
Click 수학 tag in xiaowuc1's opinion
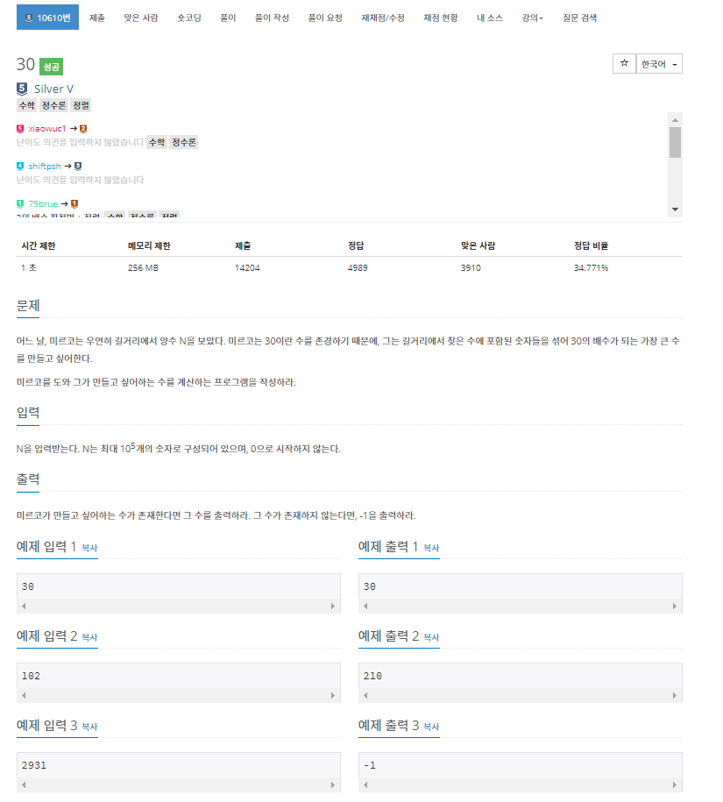point(157,142)
